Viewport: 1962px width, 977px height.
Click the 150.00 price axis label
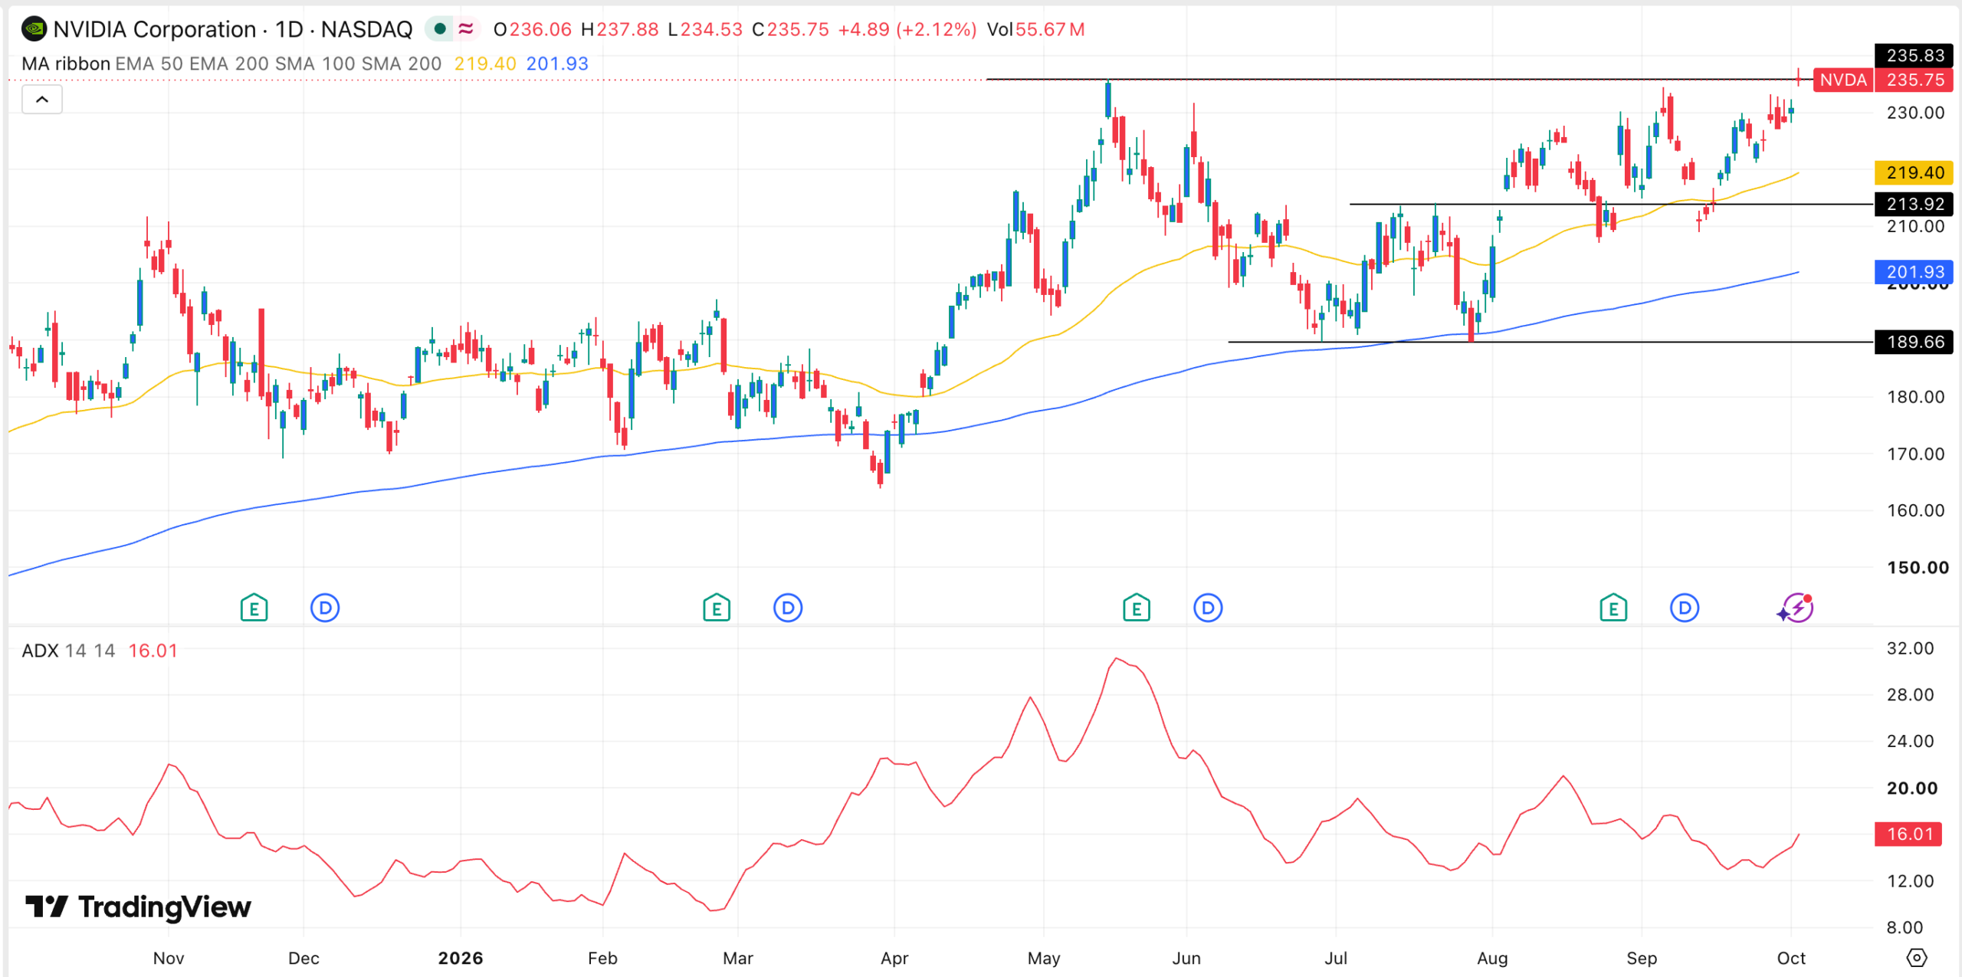1918,568
